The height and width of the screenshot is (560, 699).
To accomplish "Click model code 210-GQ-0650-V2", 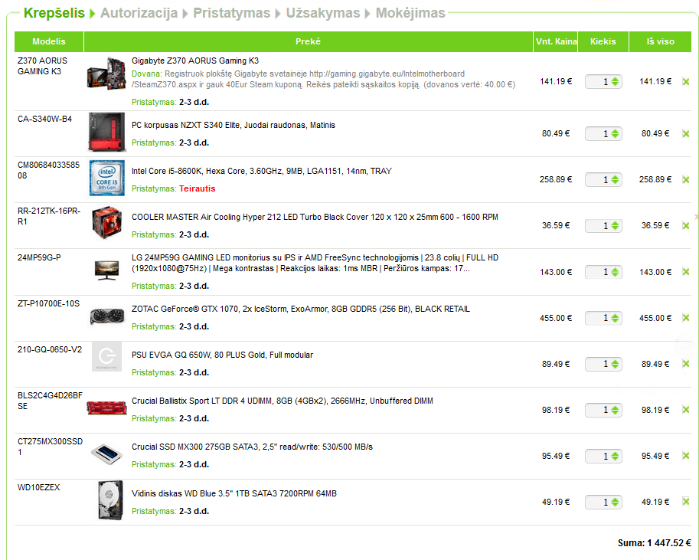I will 50,349.
